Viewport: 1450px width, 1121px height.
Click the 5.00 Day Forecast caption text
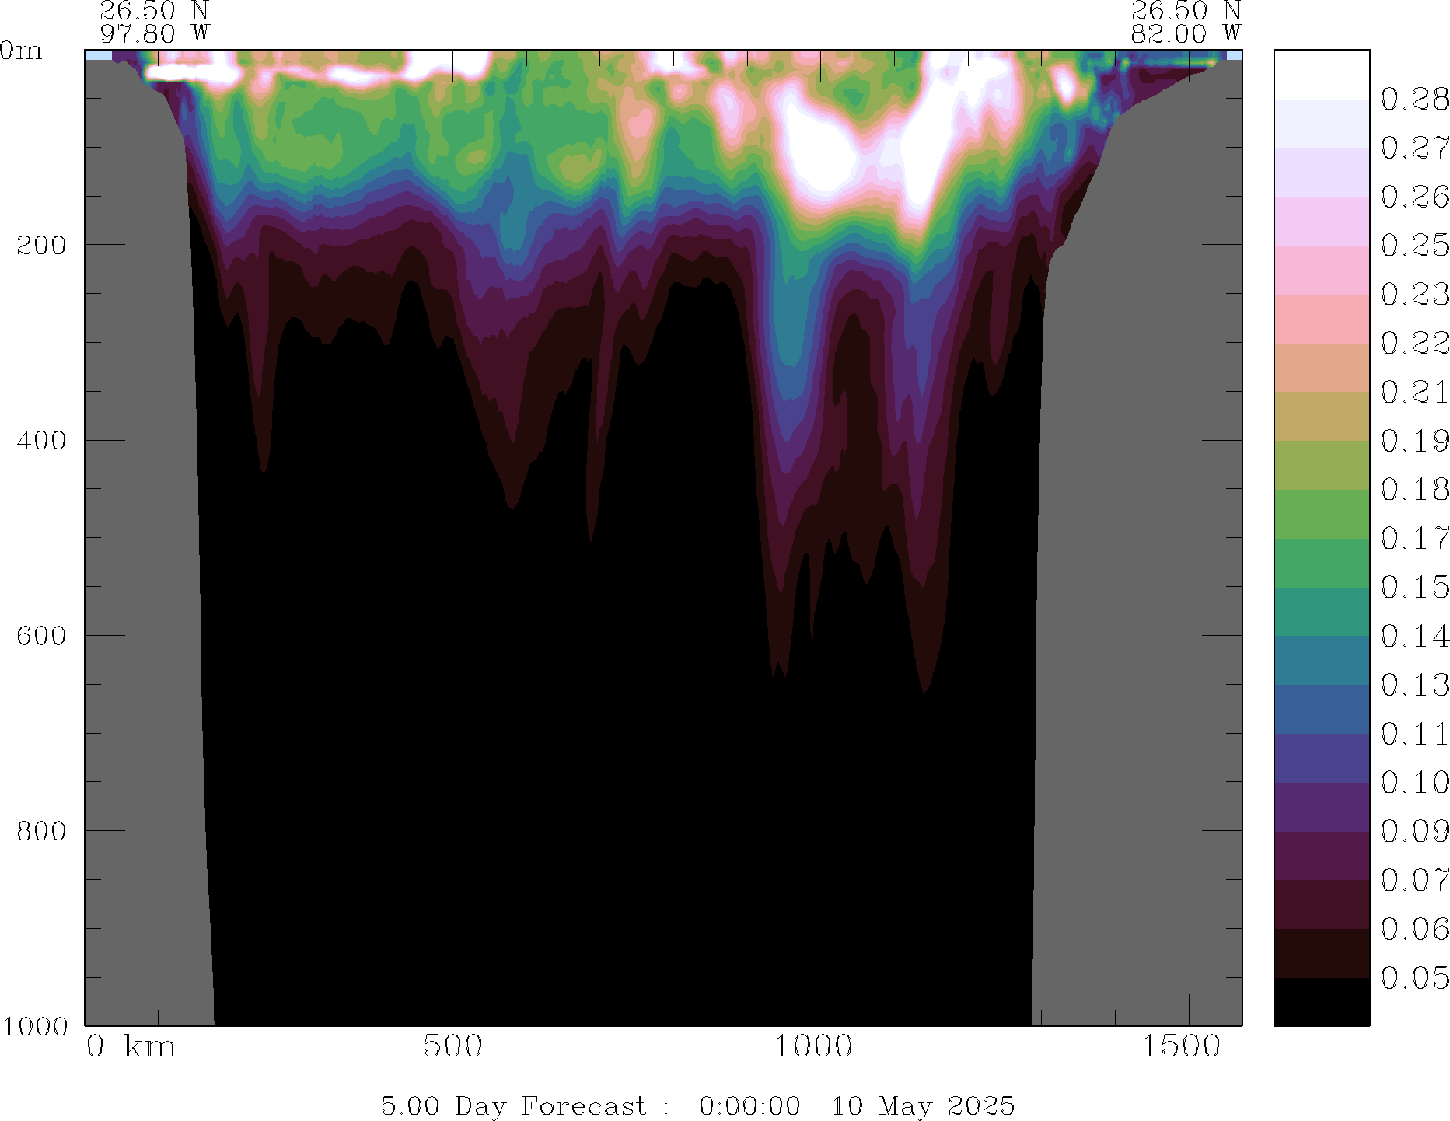click(x=513, y=1105)
